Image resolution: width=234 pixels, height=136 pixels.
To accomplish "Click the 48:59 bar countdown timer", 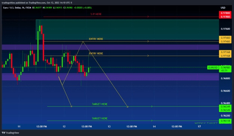I will (224, 71).
